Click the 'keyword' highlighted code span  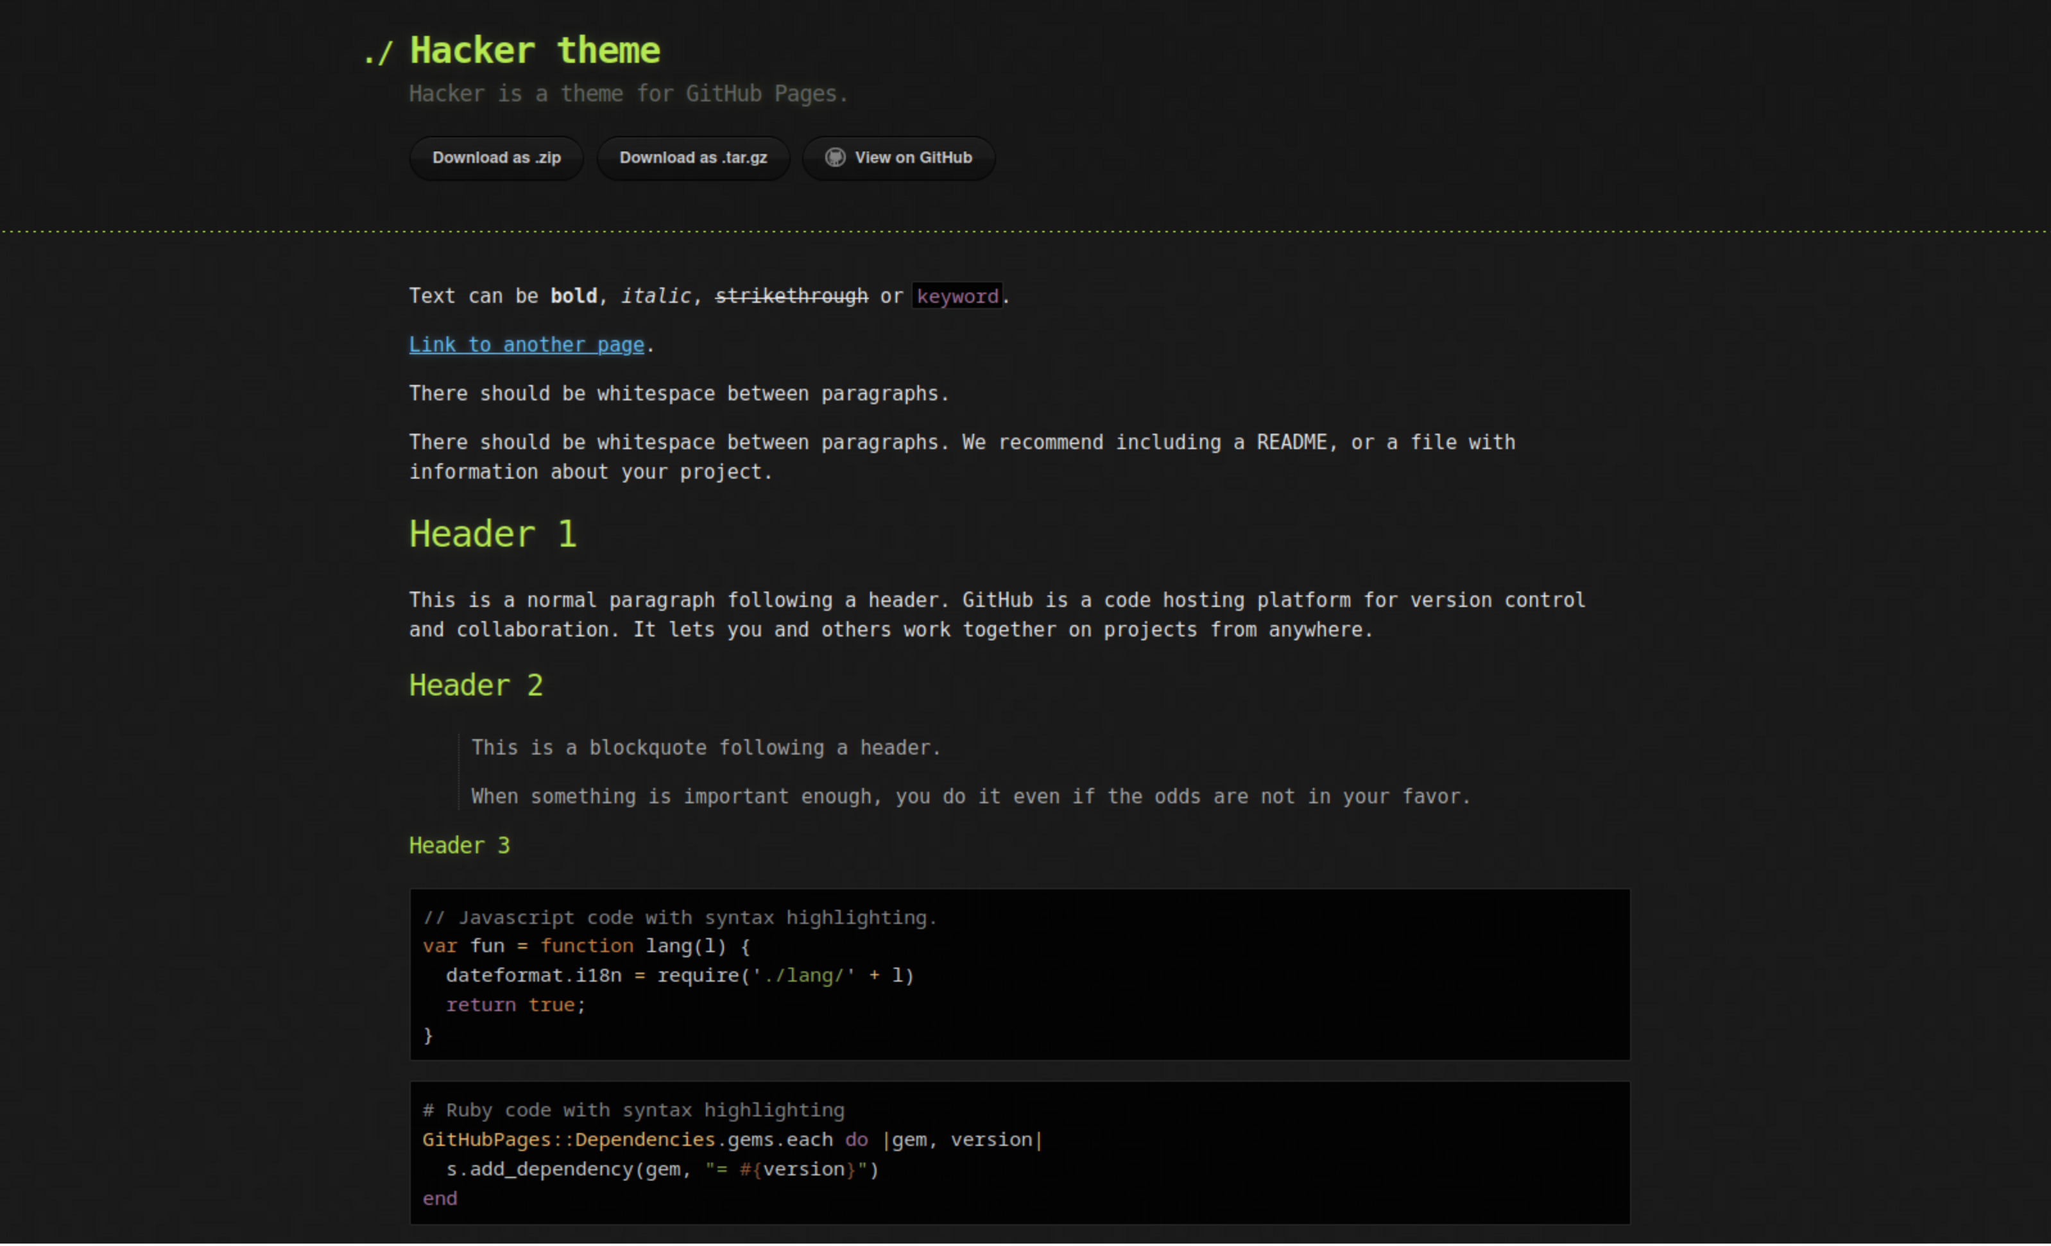[x=957, y=296]
